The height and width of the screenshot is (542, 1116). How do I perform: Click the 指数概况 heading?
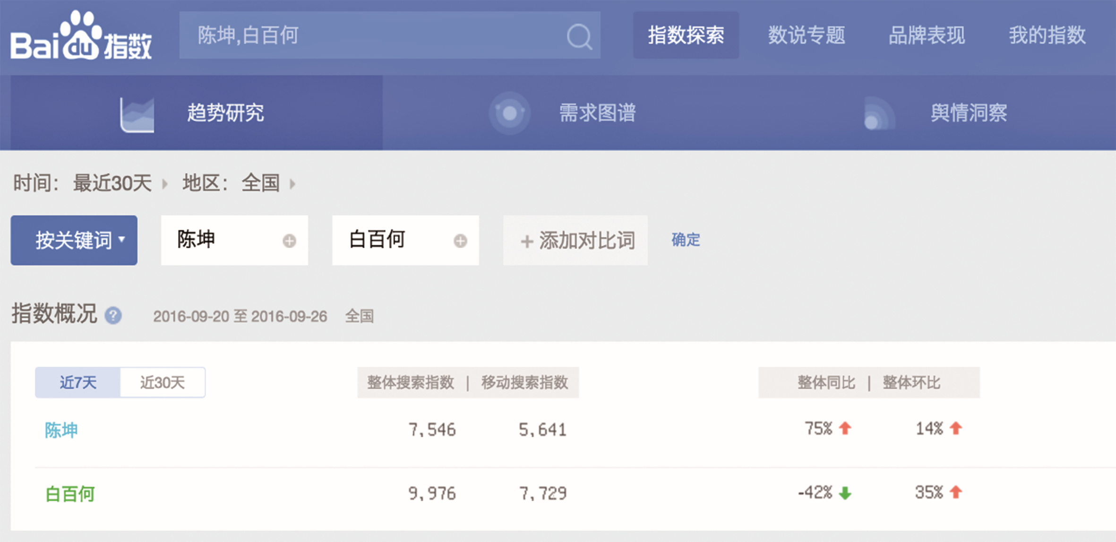[54, 314]
